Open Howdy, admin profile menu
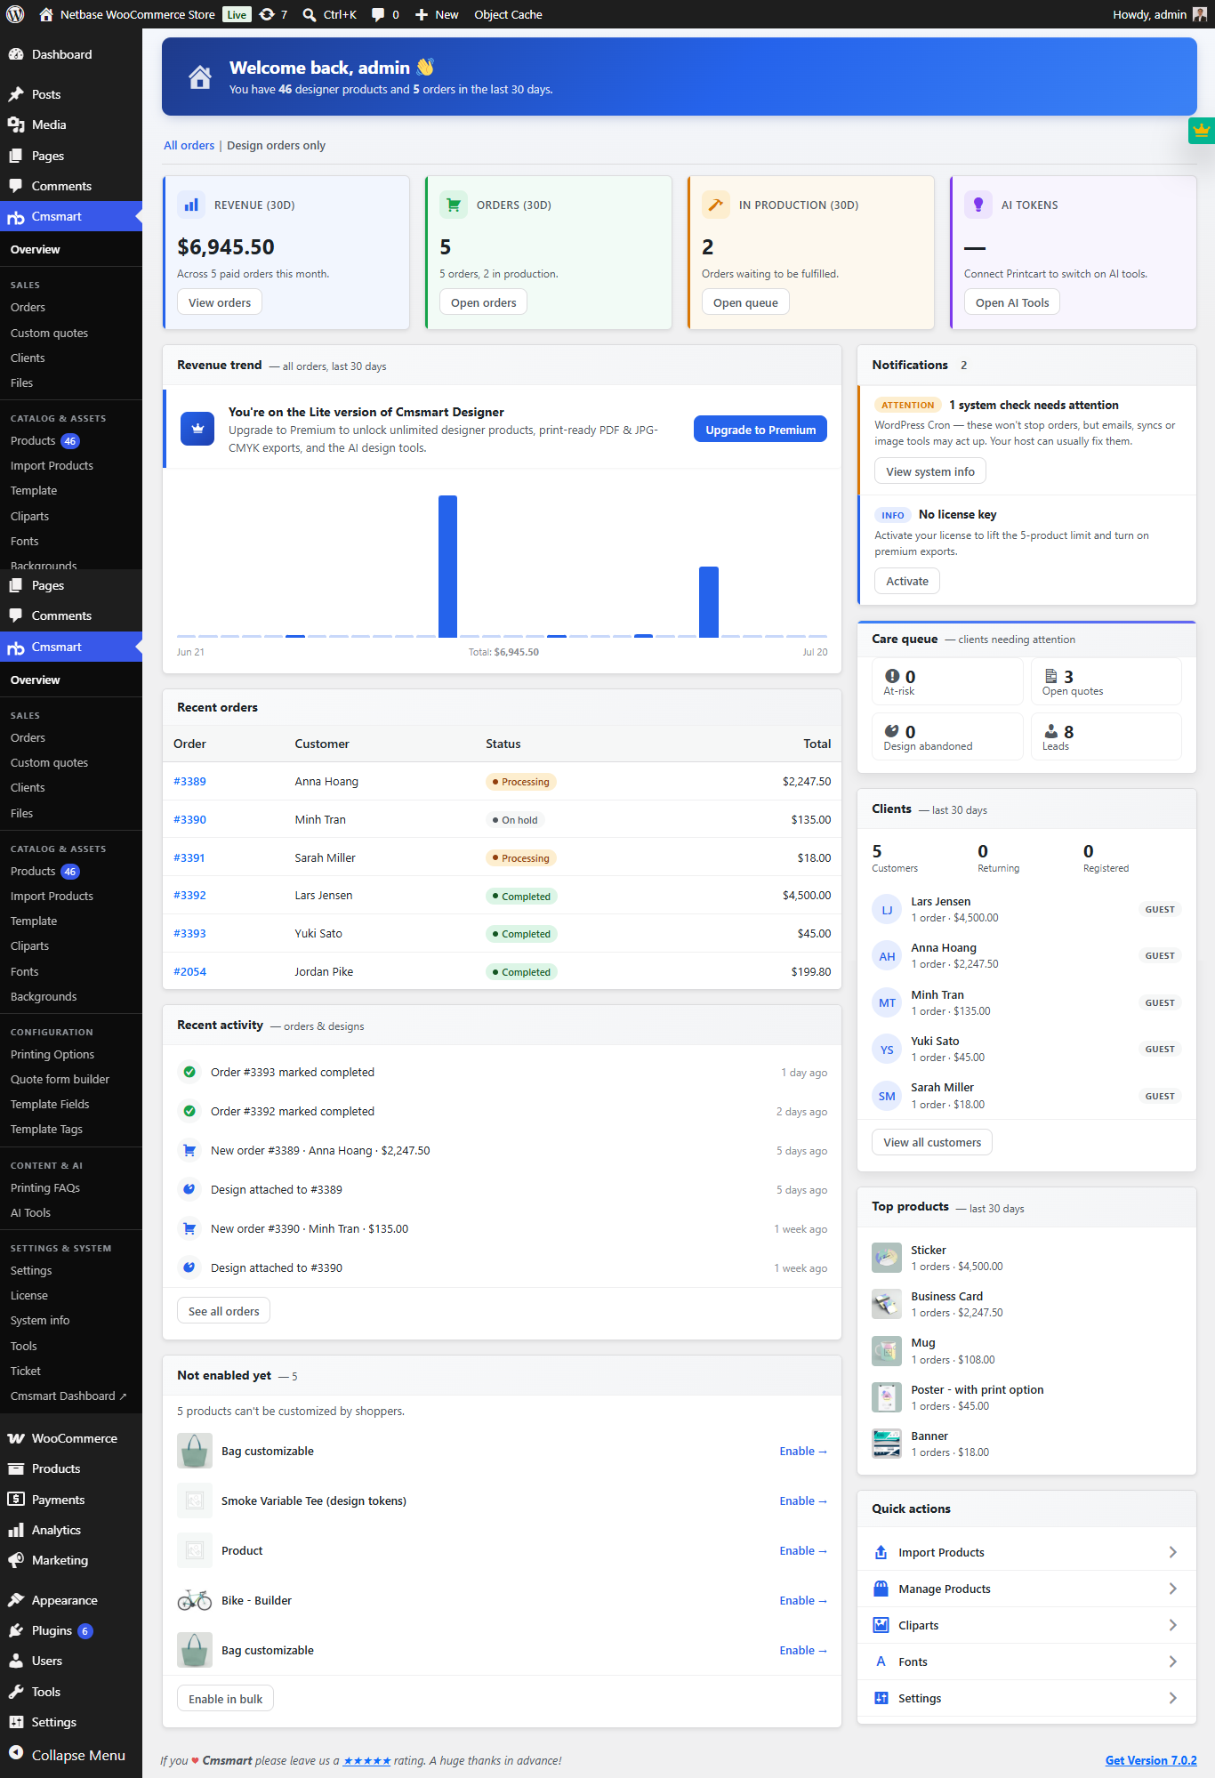This screenshot has width=1215, height=1778. (x=1160, y=14)
